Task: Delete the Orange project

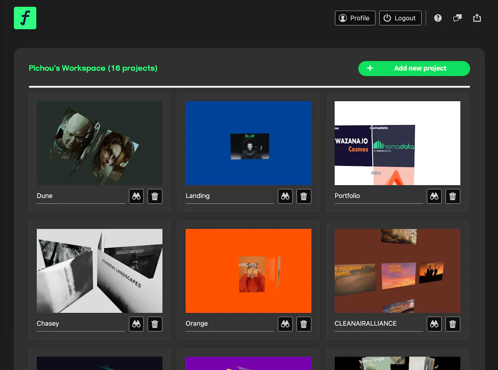Action: click(x=303, y=324)
